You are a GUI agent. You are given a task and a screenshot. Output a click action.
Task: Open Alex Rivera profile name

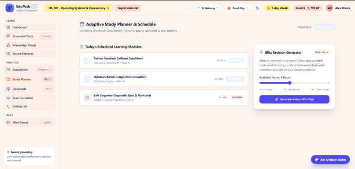pos(343,8)
